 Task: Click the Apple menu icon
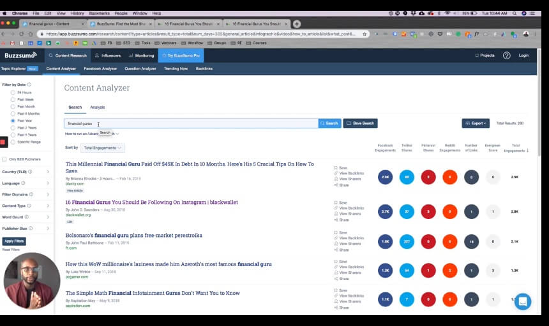click(x=4, y=13)
